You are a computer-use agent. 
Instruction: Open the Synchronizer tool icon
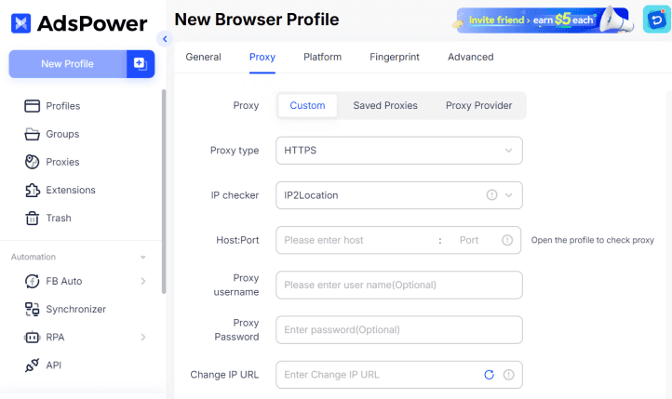pyautogui.click(x=31, y=309)
